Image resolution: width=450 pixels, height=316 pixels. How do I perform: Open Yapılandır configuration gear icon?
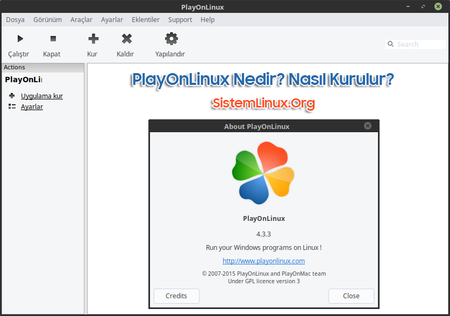170,38
